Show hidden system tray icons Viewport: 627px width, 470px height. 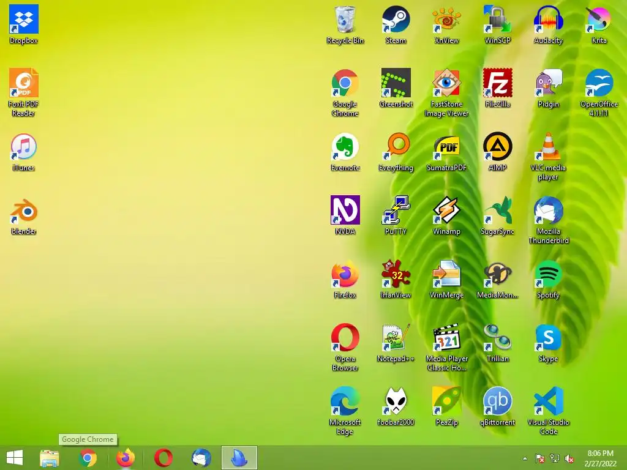(x=525, y=459)
